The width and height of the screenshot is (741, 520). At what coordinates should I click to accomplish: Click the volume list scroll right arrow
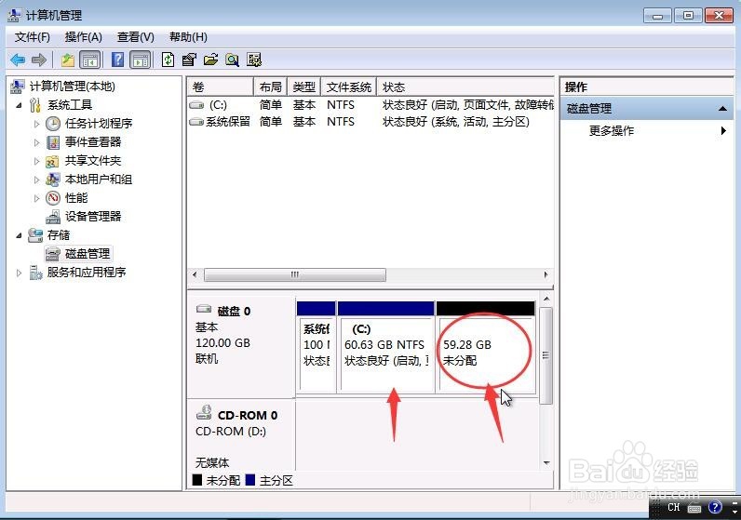coord(546,274)
